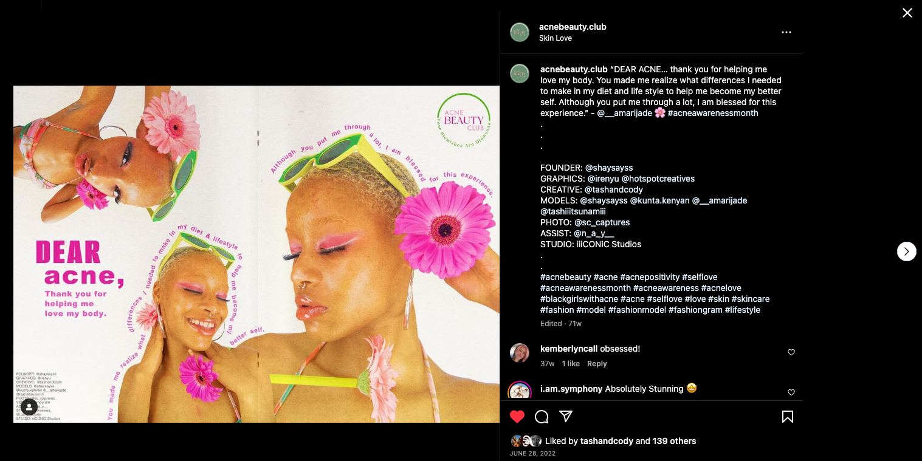Image resolution: width=922 pixels, height=461 pixels.
Task: Close the post viewer with the X
Action: (907, 13)
